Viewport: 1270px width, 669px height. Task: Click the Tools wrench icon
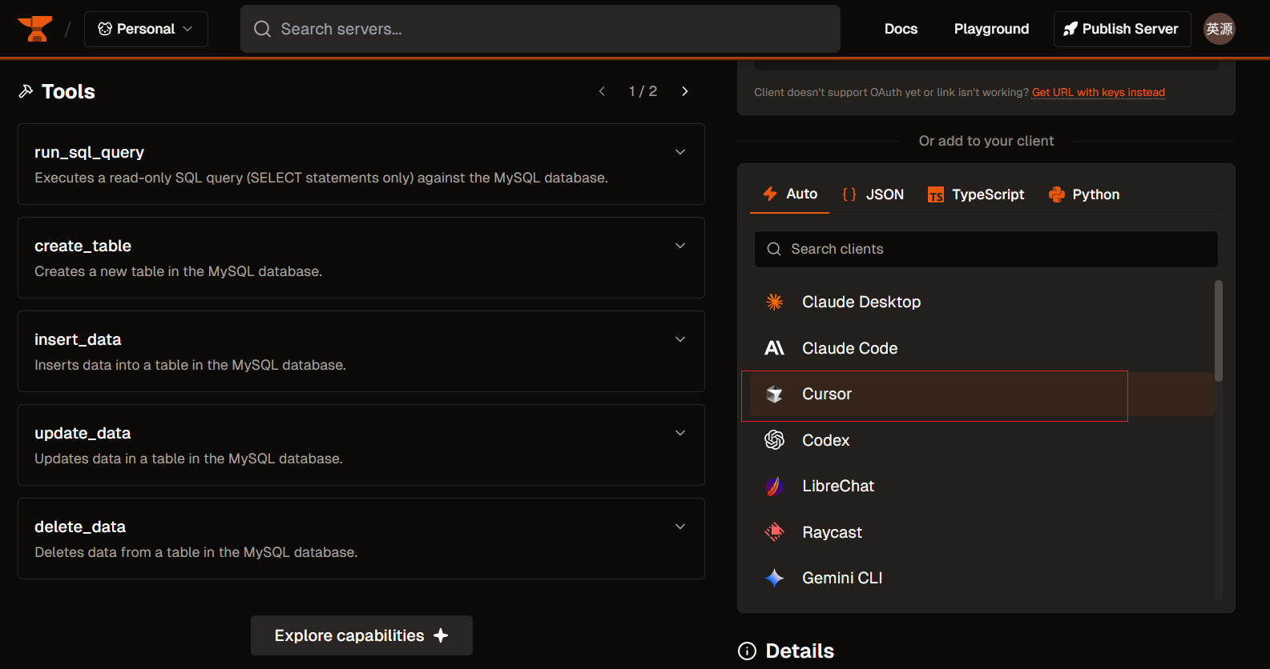(26, 91)
